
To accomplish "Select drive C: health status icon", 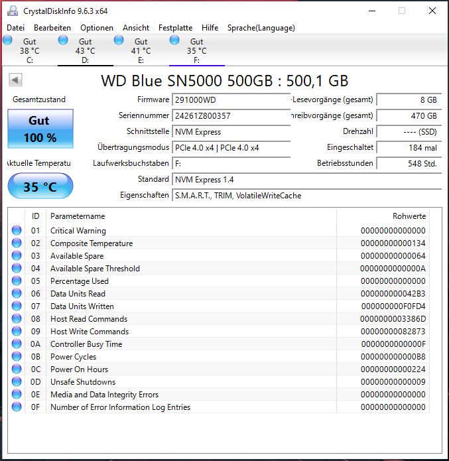I will point(7,40).
